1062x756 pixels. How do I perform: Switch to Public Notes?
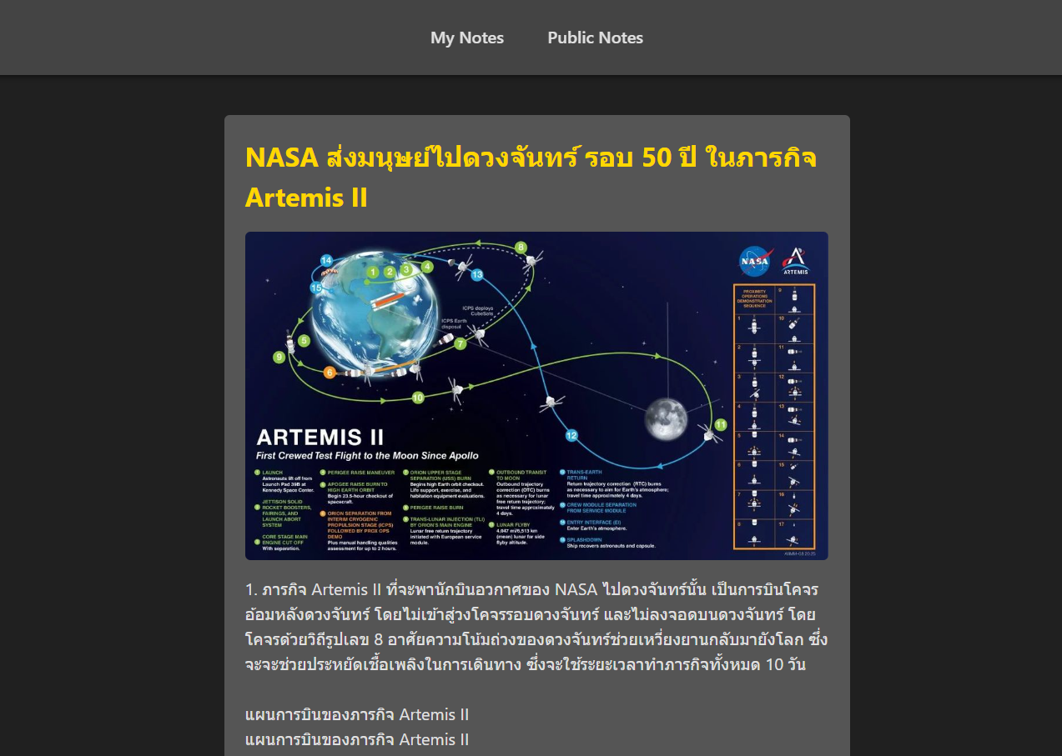[x=595, y=38]
